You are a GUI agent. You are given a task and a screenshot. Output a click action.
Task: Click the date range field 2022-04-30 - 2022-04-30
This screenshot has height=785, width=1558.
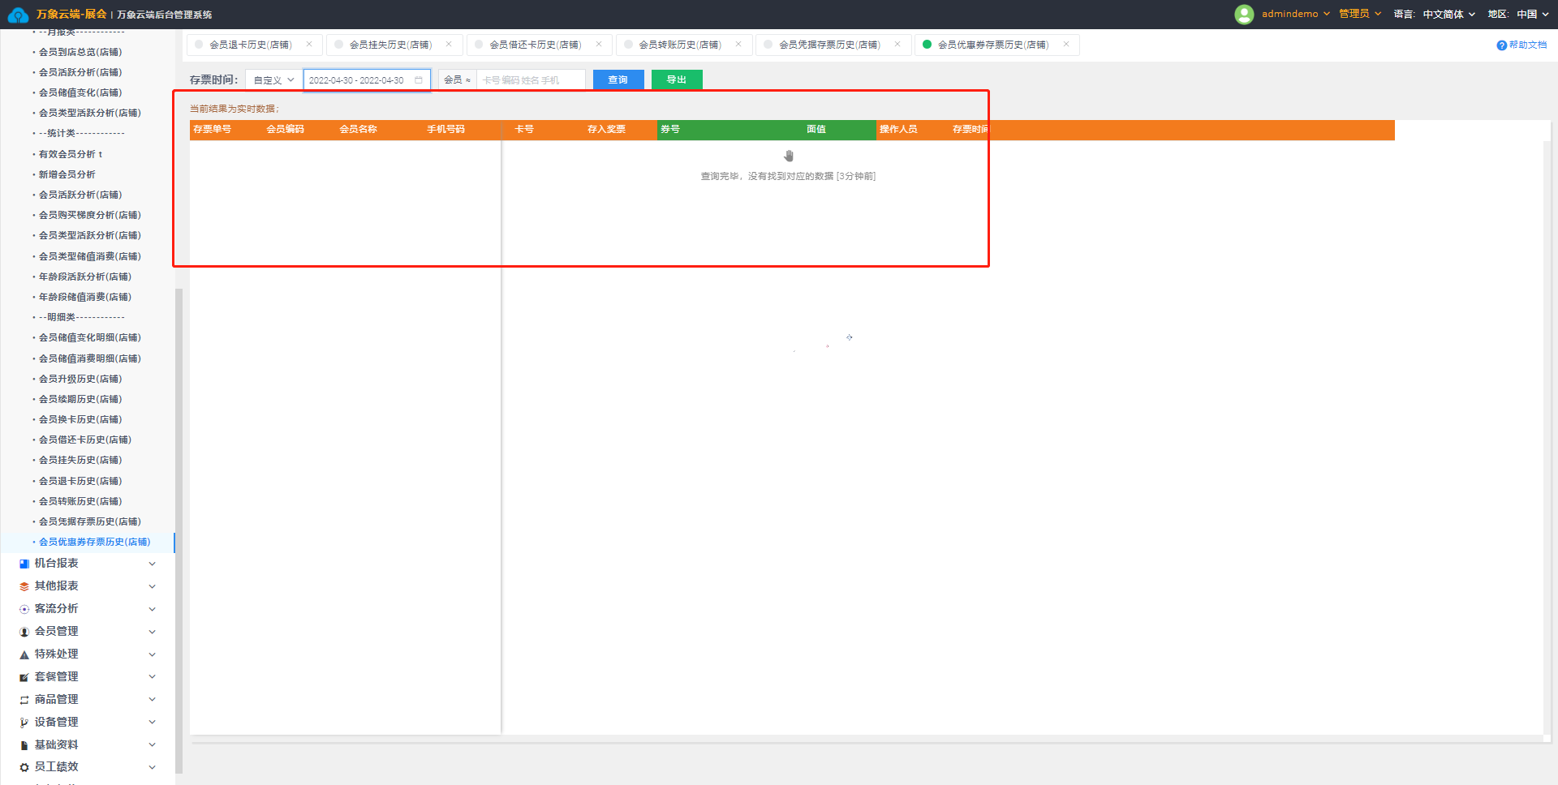(367, 80)
